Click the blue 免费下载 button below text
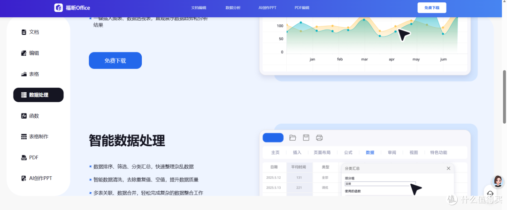The height and width of the screenshot is (210, 507). 115,60
